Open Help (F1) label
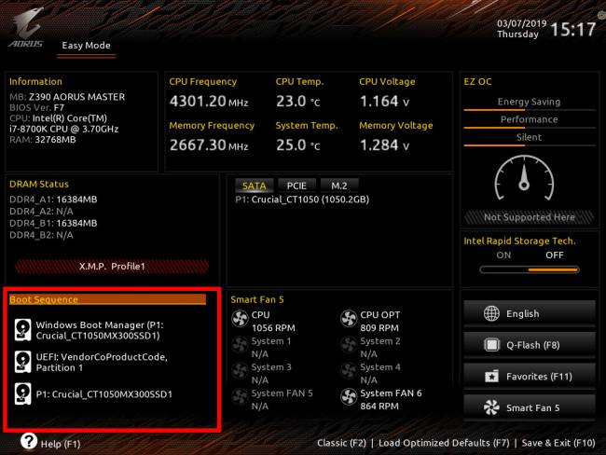This screenshot has height=455, width=606. click(x=61, y=444)
